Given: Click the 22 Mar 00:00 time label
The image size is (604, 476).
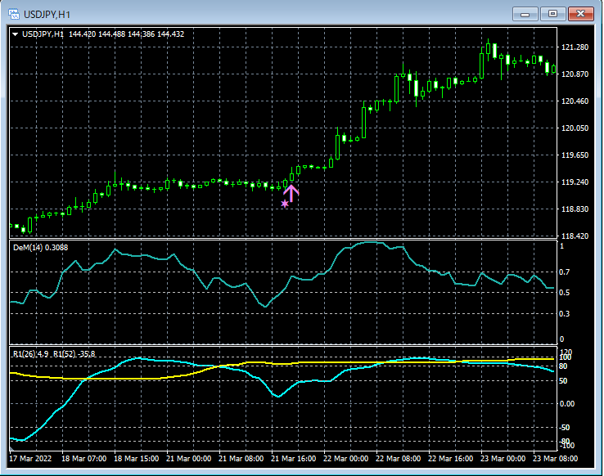Looking at the screenshot, I should [346, 458].
